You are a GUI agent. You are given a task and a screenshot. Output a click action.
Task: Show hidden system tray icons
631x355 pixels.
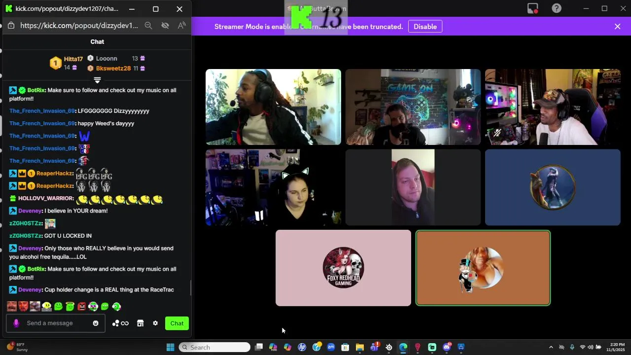pyautogui.click(x=551, y=347)
